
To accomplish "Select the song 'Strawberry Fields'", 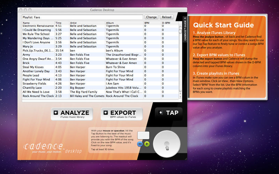I will 34,84.
